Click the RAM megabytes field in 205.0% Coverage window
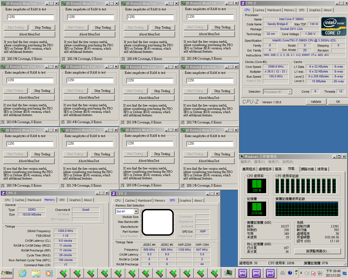Screen dimensions: 348x279 click(x=150, y=144)
